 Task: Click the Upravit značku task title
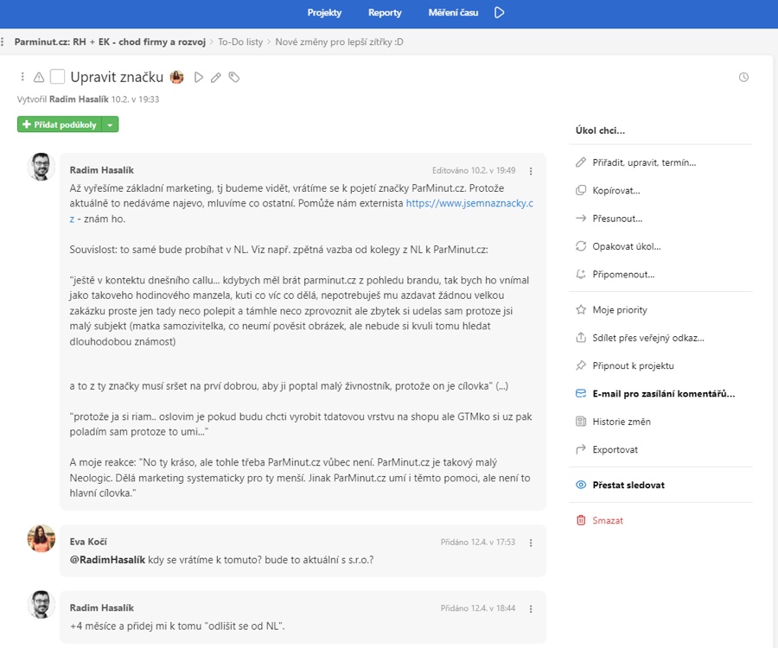117,77
